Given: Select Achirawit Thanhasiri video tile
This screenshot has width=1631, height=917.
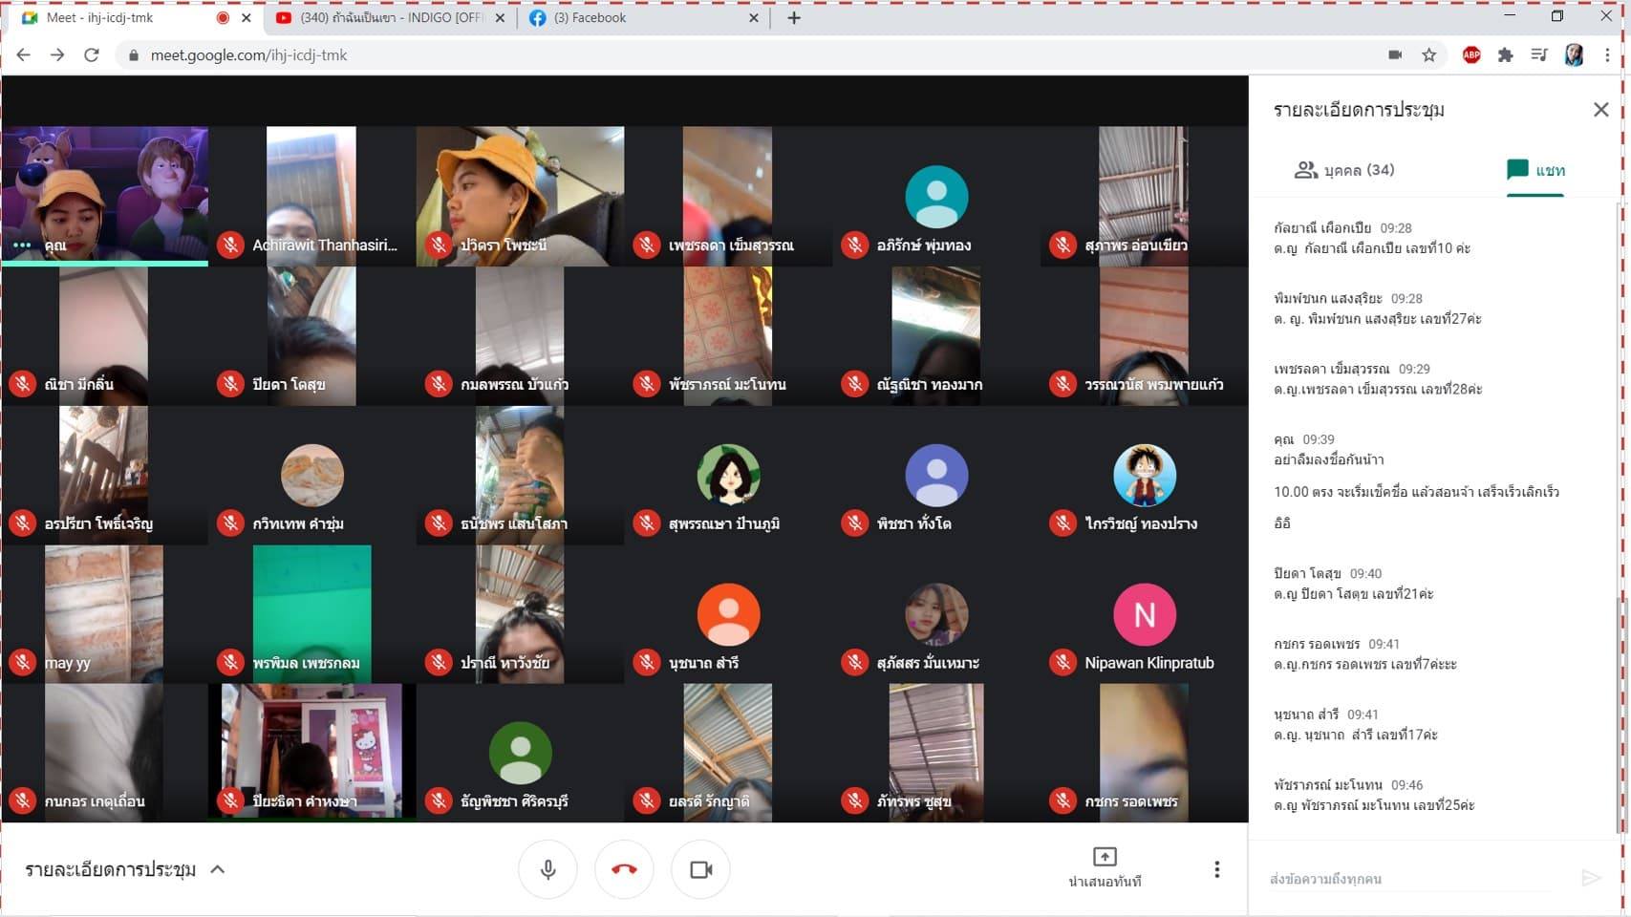Looking at the screenshot, I should (311, 196).
